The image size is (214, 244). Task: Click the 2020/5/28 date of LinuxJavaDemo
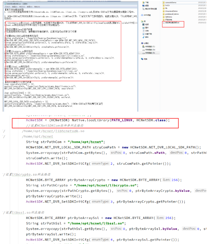202,11
